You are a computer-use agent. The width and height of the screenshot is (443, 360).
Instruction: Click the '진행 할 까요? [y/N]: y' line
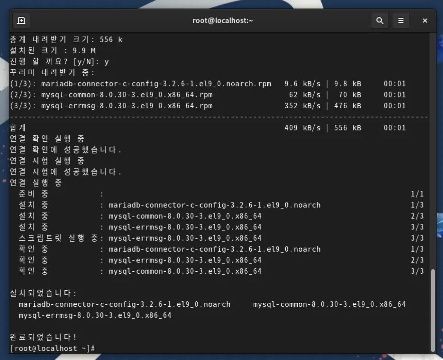59,62
